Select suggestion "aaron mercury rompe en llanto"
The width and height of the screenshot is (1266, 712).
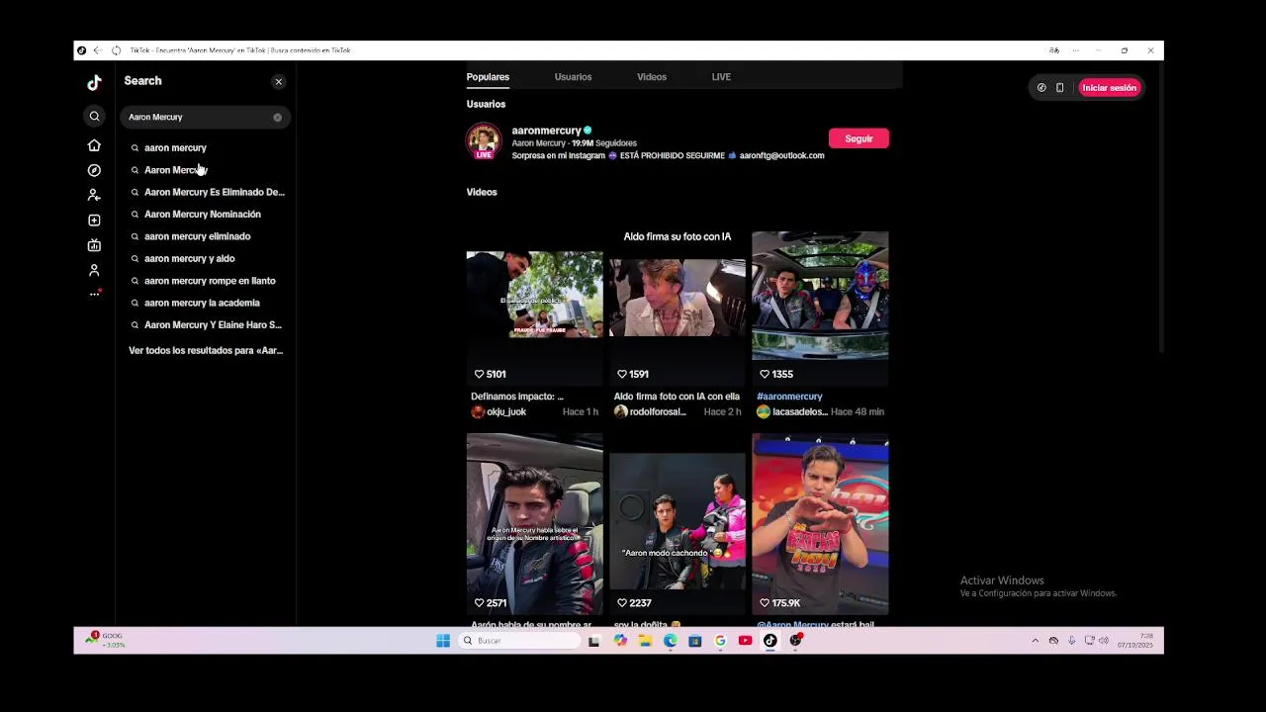[x=210, y=281]
